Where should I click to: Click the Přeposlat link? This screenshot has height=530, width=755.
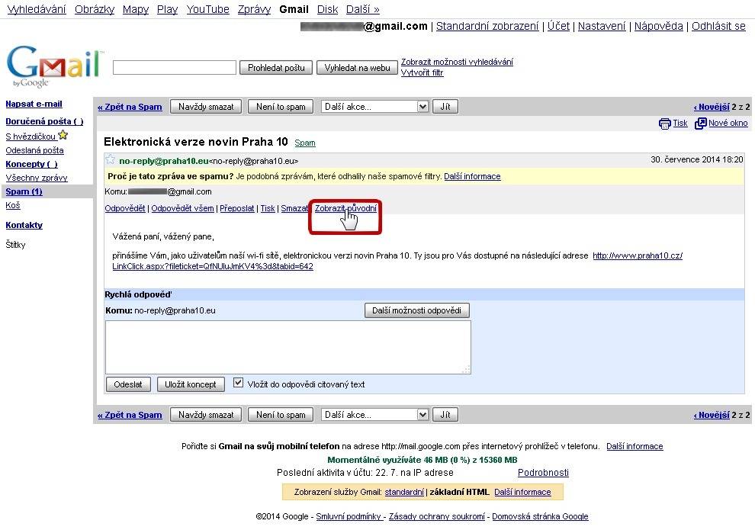pyautogui.click(x=237, y=208)
